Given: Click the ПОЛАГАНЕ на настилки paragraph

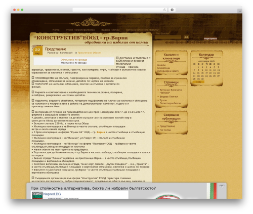Looking at the screenshot, I should click(75, 85).
